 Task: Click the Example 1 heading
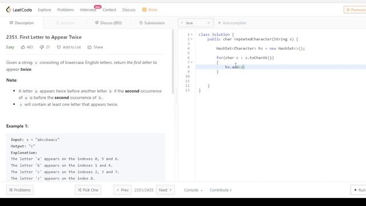point(17,126)
